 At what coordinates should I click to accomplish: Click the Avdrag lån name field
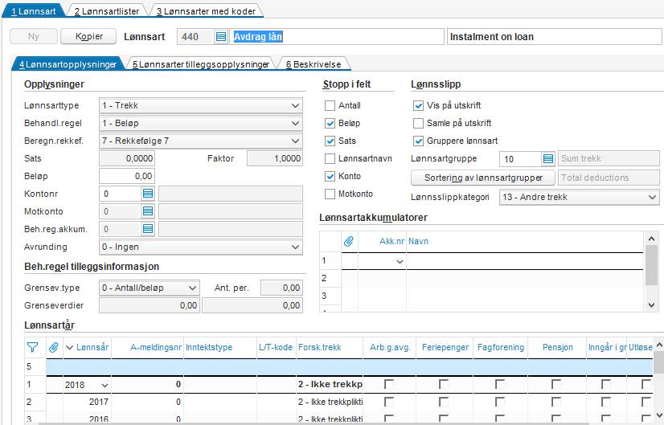pos(337,37)
